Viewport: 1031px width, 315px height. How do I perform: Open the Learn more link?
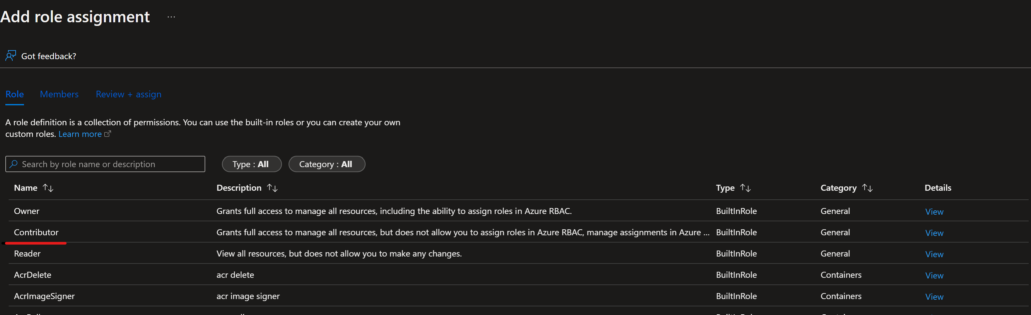80,134
